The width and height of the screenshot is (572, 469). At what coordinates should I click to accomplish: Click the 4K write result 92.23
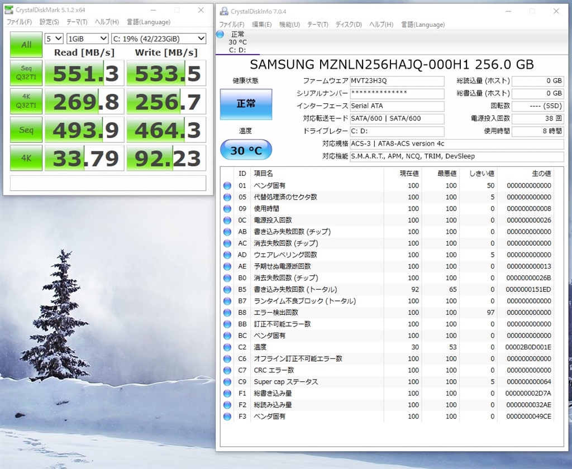166,158
